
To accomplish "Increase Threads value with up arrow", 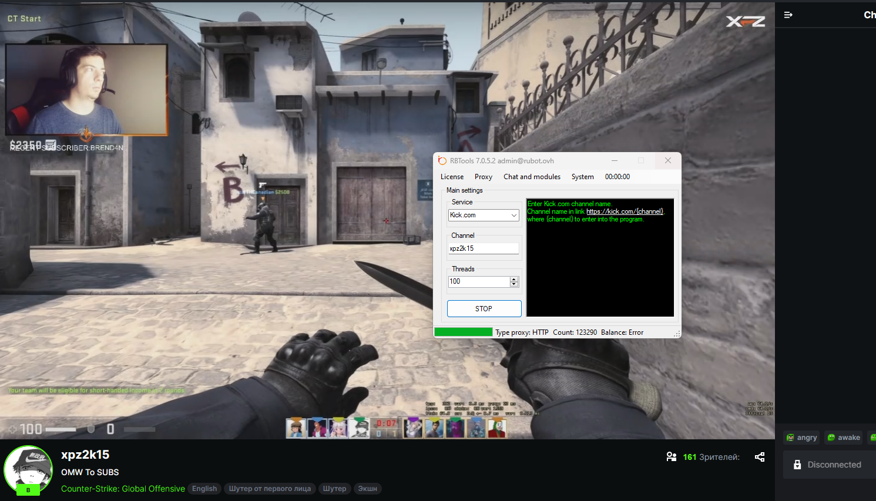I will click(x=514, y=279).
